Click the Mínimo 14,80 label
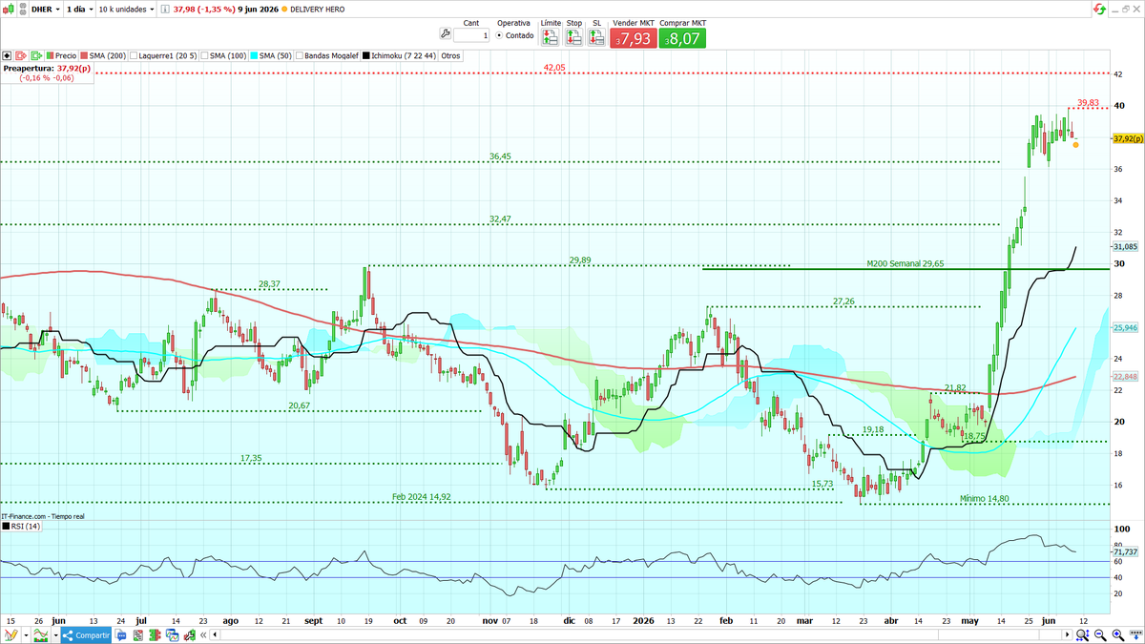 [x=986, y=499]
